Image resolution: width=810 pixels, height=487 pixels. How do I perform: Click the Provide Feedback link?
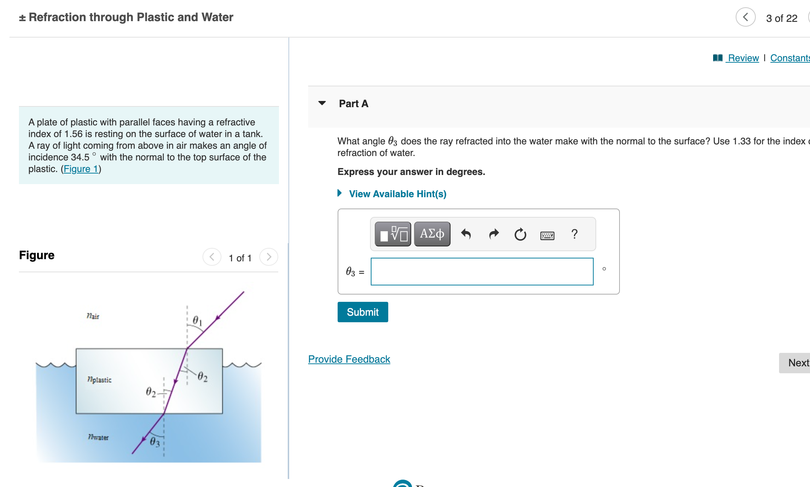(x=349, y=359)
